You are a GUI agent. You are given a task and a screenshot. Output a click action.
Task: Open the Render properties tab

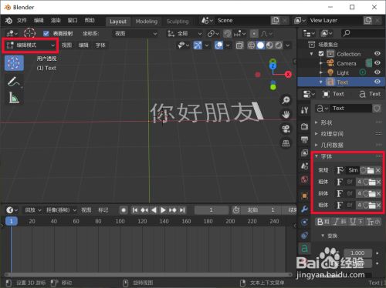coord(304,126)
